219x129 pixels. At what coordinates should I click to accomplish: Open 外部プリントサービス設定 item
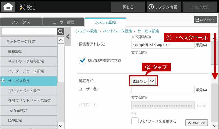(x=29, y=101)
